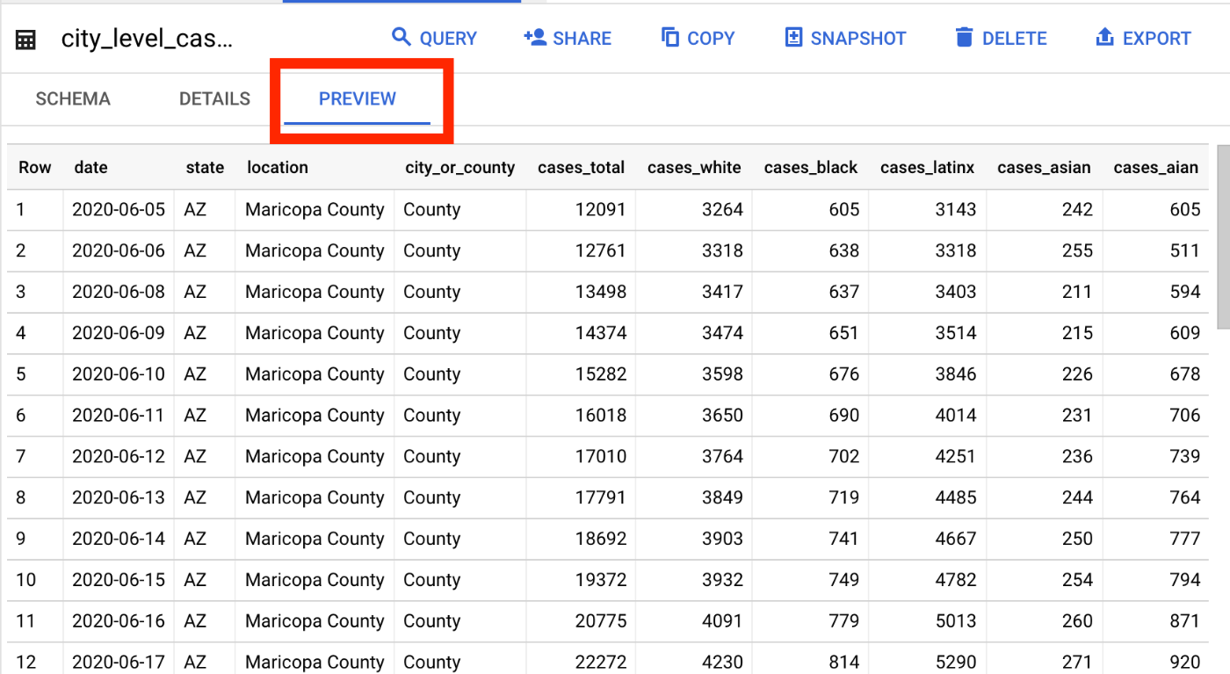
Task: Select date cell 2020-06-13
Action: coord(118,497)
